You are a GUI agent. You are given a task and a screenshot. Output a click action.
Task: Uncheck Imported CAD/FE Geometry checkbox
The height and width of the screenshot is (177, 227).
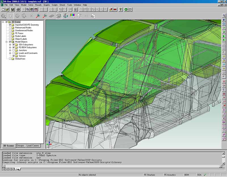pyautogui.click(x=10, y=25)
